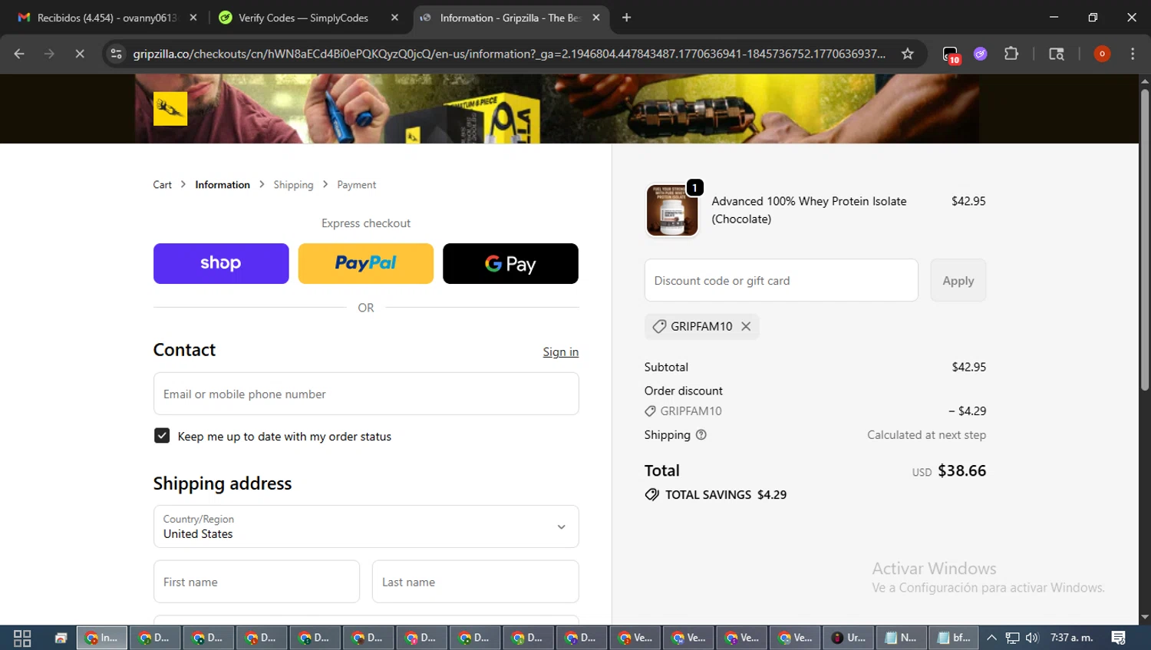Focus Discount code or gift card field
The width and height of the screenshot is (1151, 650).
(x=781, y=280)
